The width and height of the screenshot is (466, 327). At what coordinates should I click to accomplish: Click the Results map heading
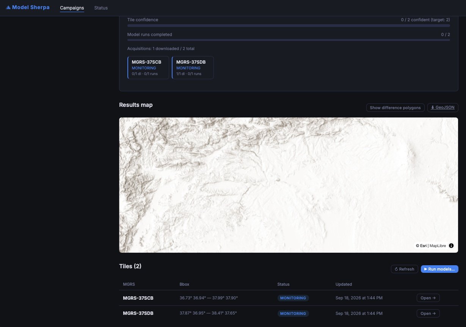(136, 105)
